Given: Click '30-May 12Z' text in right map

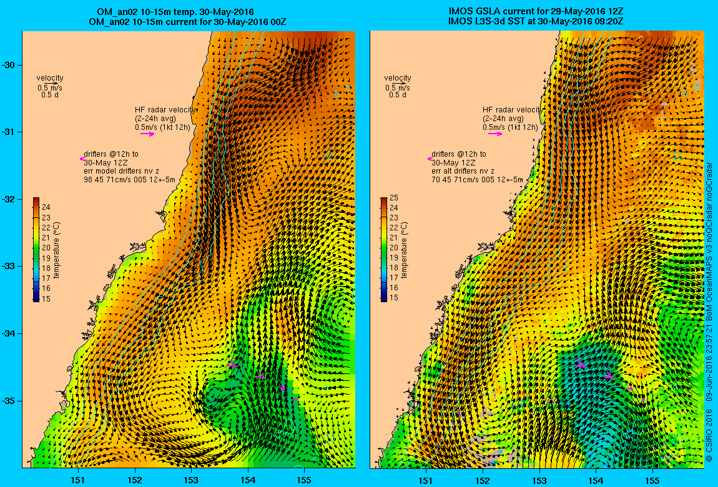Looking at the screenshot, I should click(453, 162).
